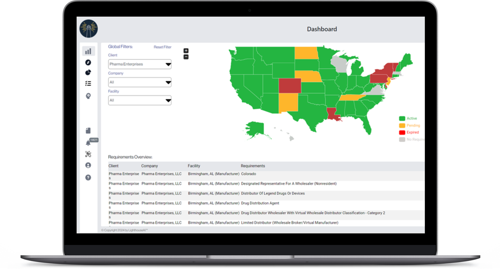Click the green Active legend swatch
The width and height of the screenshot is (500, 273).
402,118
